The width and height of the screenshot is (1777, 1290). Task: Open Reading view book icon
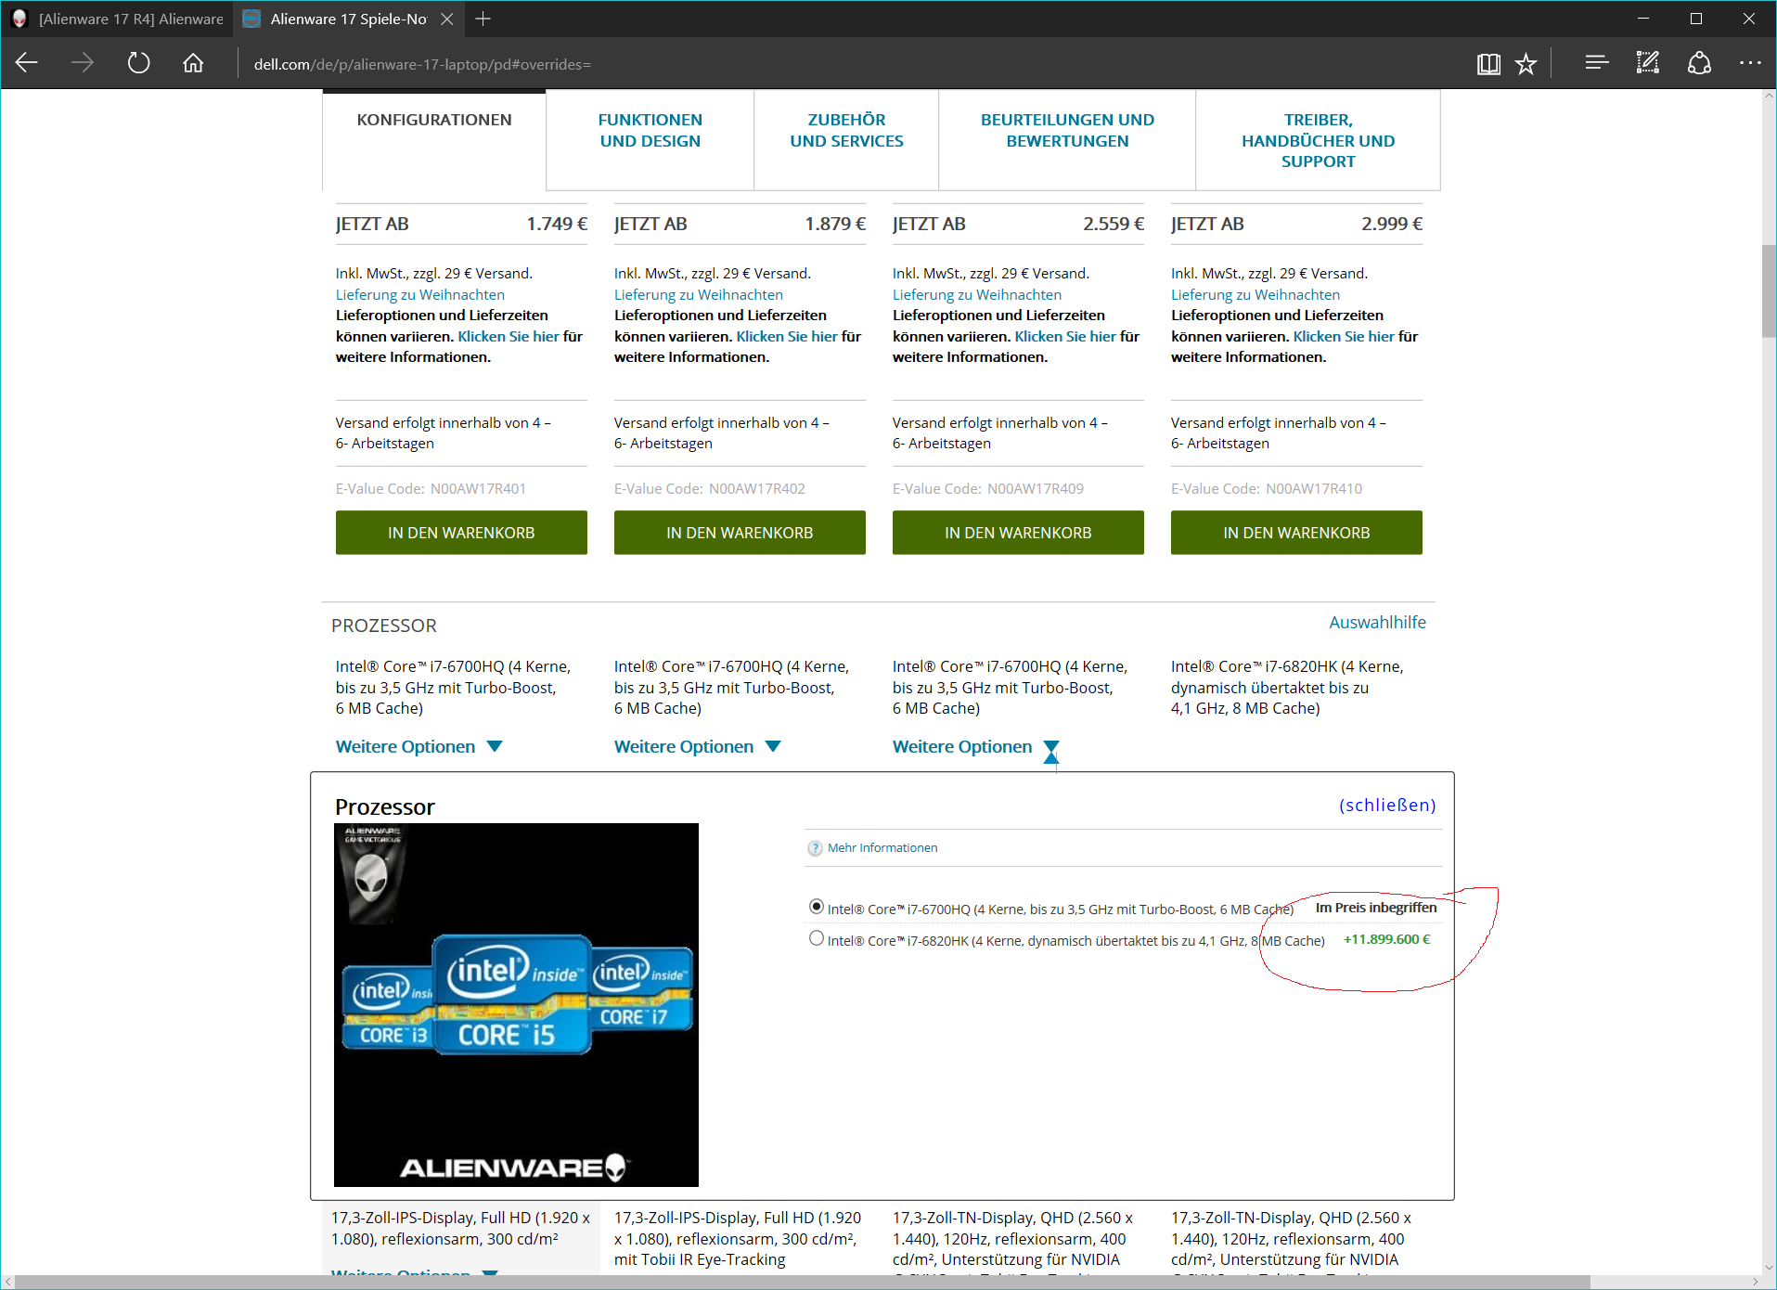click(x=1488, y=63)
